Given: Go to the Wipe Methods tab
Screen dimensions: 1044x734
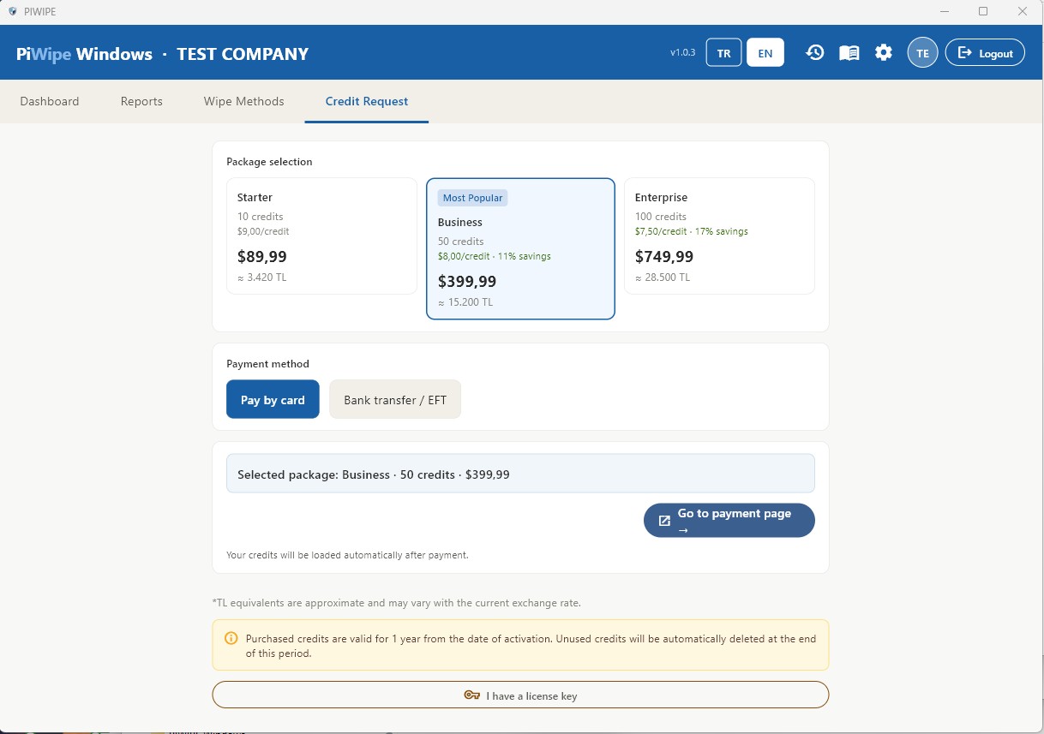Looking at the screenshot, I should (x=243, y=101).
